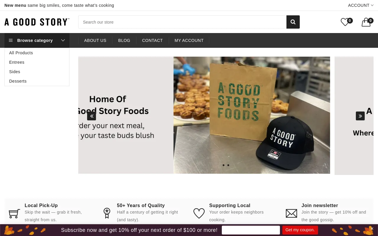Browse the Desserts category
The height and width of the screenshot is (236, 378).
pos(18,81)
